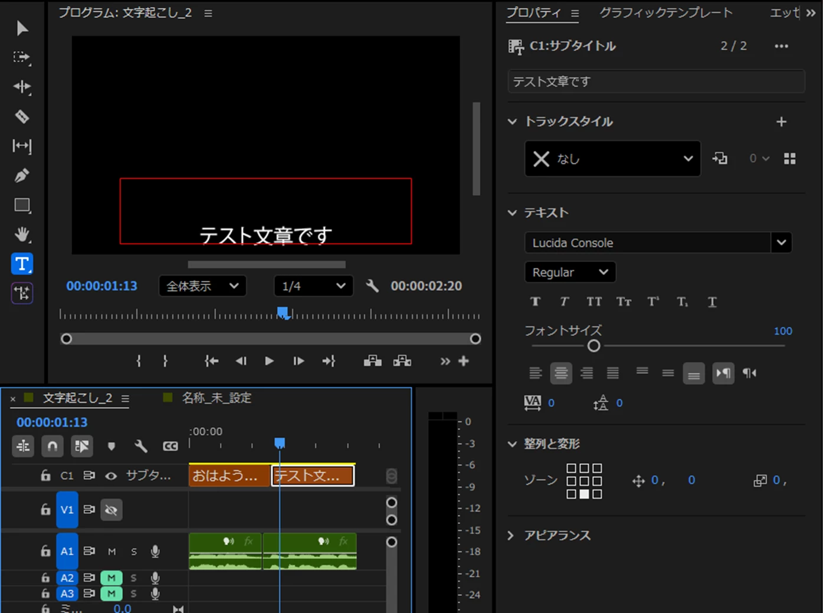Step forward one frame
823x613 pixels.
299,361
